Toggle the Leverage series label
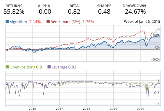The height and width of the screenshot is (111, 164). coord(59,67)
